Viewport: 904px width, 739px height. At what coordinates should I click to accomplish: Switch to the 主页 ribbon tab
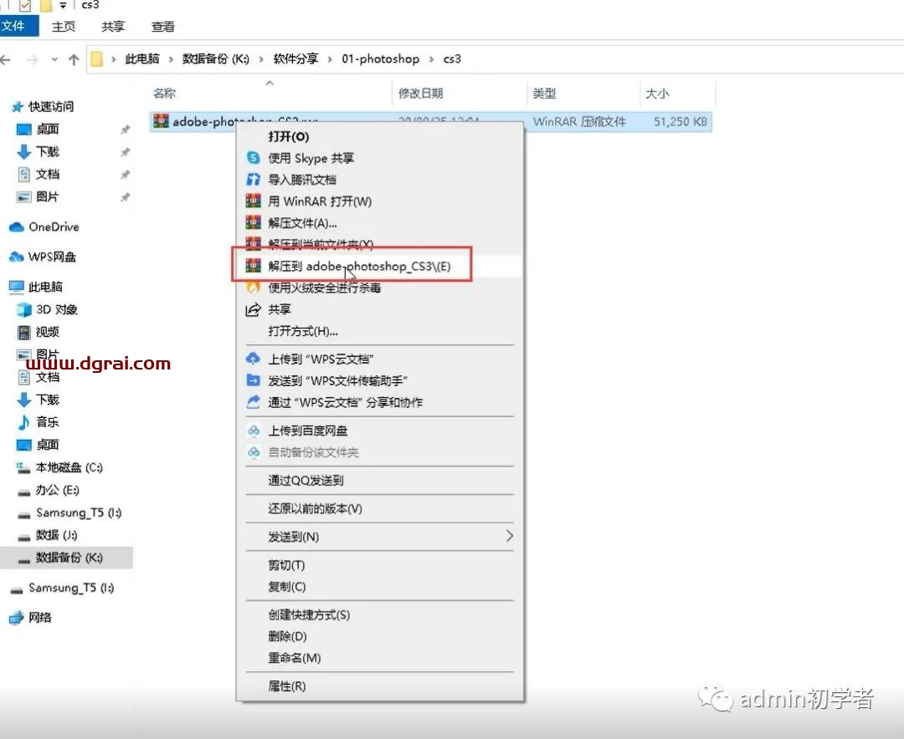[64, 27]
